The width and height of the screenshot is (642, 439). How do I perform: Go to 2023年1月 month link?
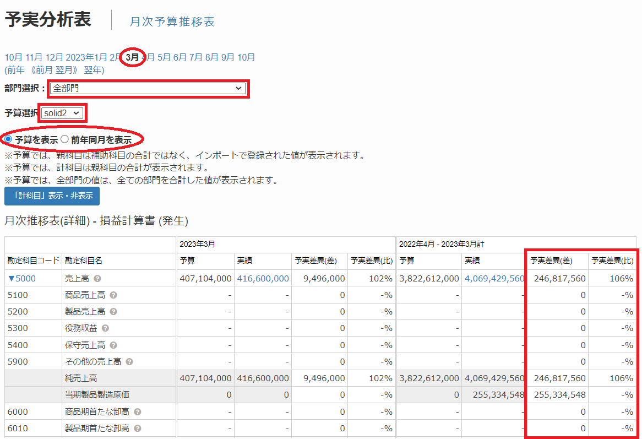(x=86, y=57)
